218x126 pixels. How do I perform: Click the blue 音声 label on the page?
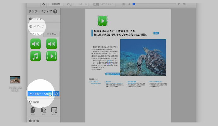(x=156, y=33)
